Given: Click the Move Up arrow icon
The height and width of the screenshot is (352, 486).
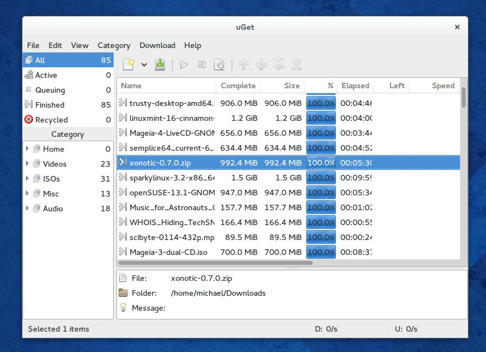Looking at the screenshot, I should click(x=243, y=65).
